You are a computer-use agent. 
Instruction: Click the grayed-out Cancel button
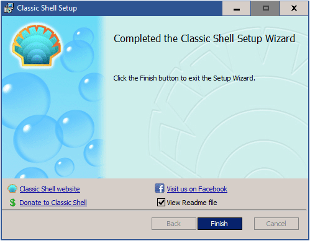pos(276,224)
